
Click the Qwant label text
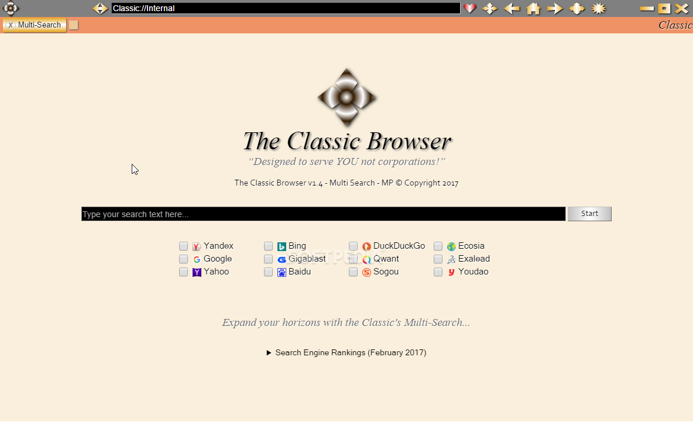(386, 259)
